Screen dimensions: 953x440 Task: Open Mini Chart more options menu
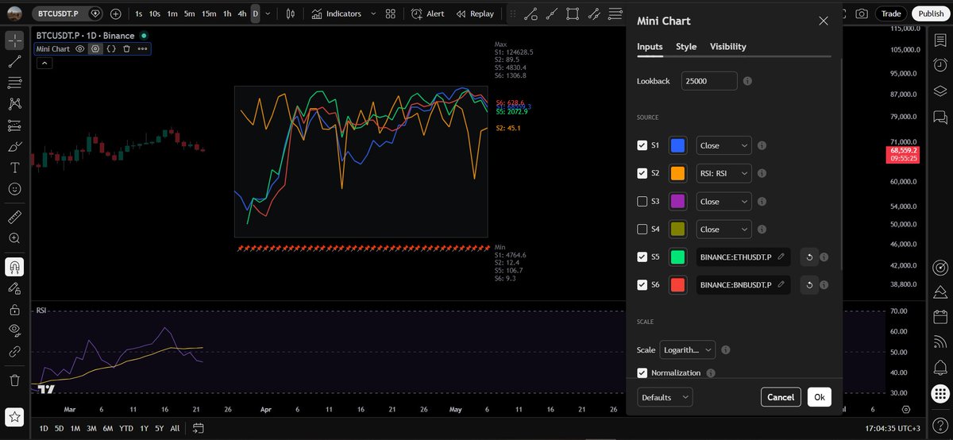tap(142, 48)
